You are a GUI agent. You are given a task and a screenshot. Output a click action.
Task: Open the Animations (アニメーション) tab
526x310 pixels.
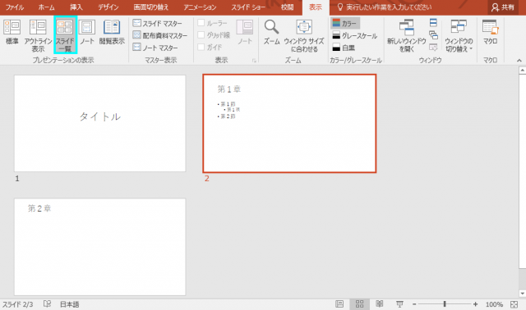coord(200,7)
